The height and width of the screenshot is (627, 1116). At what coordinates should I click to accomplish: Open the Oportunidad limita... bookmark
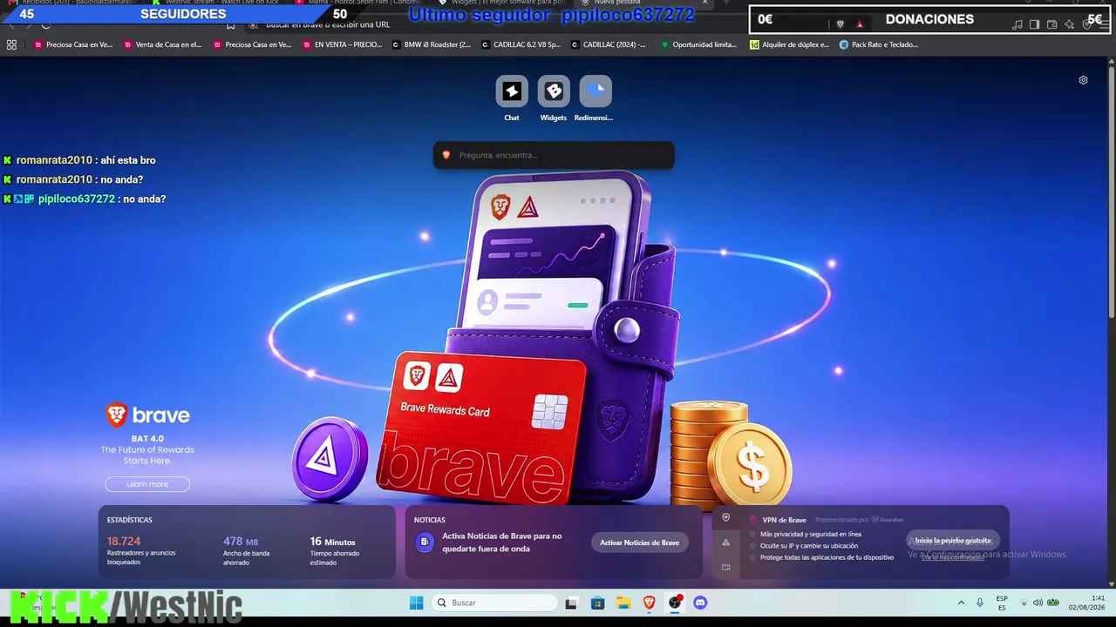698,44
